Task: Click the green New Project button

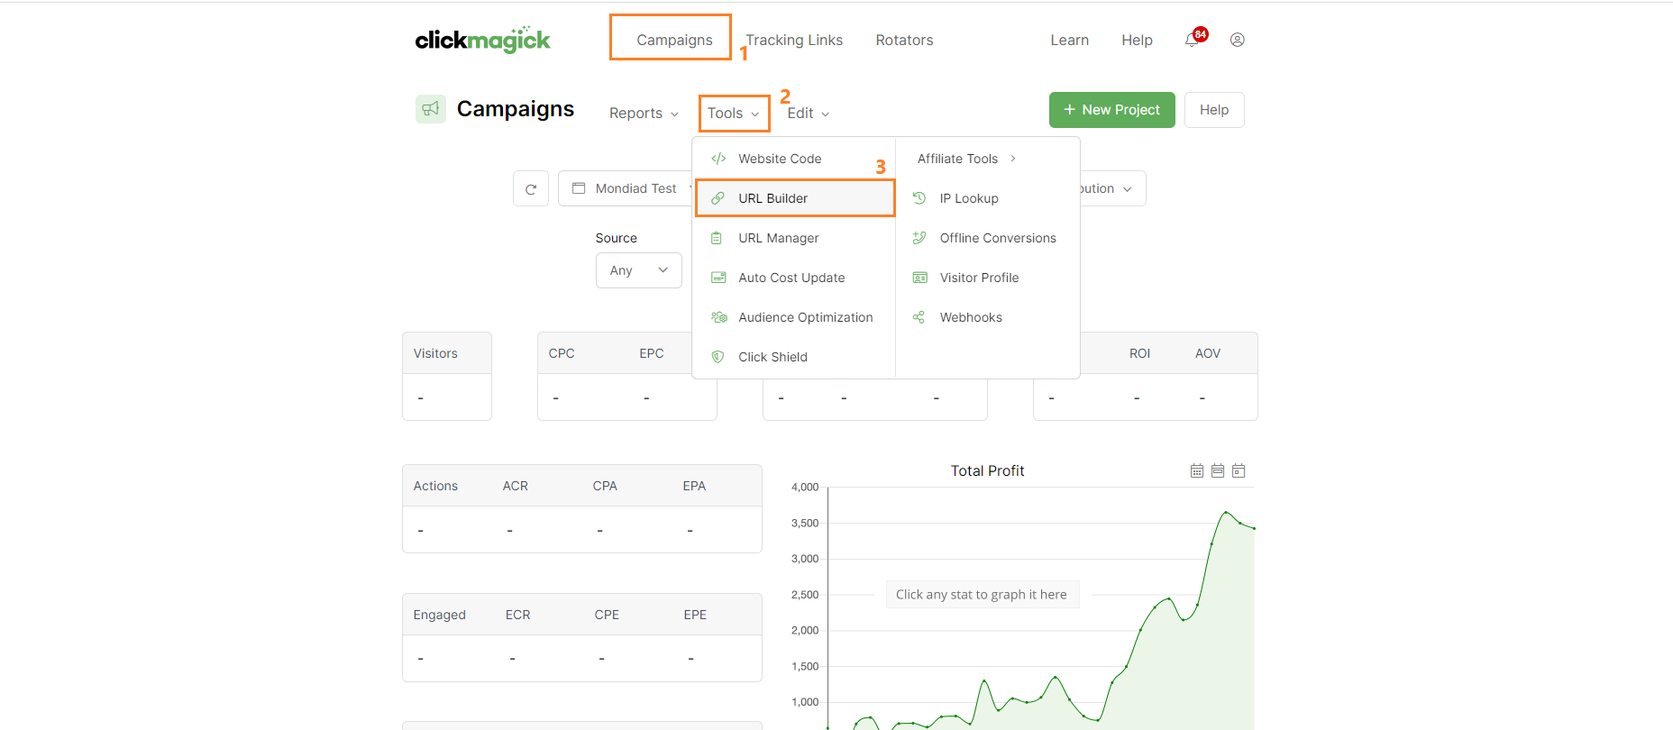Action: [1111, 110]
